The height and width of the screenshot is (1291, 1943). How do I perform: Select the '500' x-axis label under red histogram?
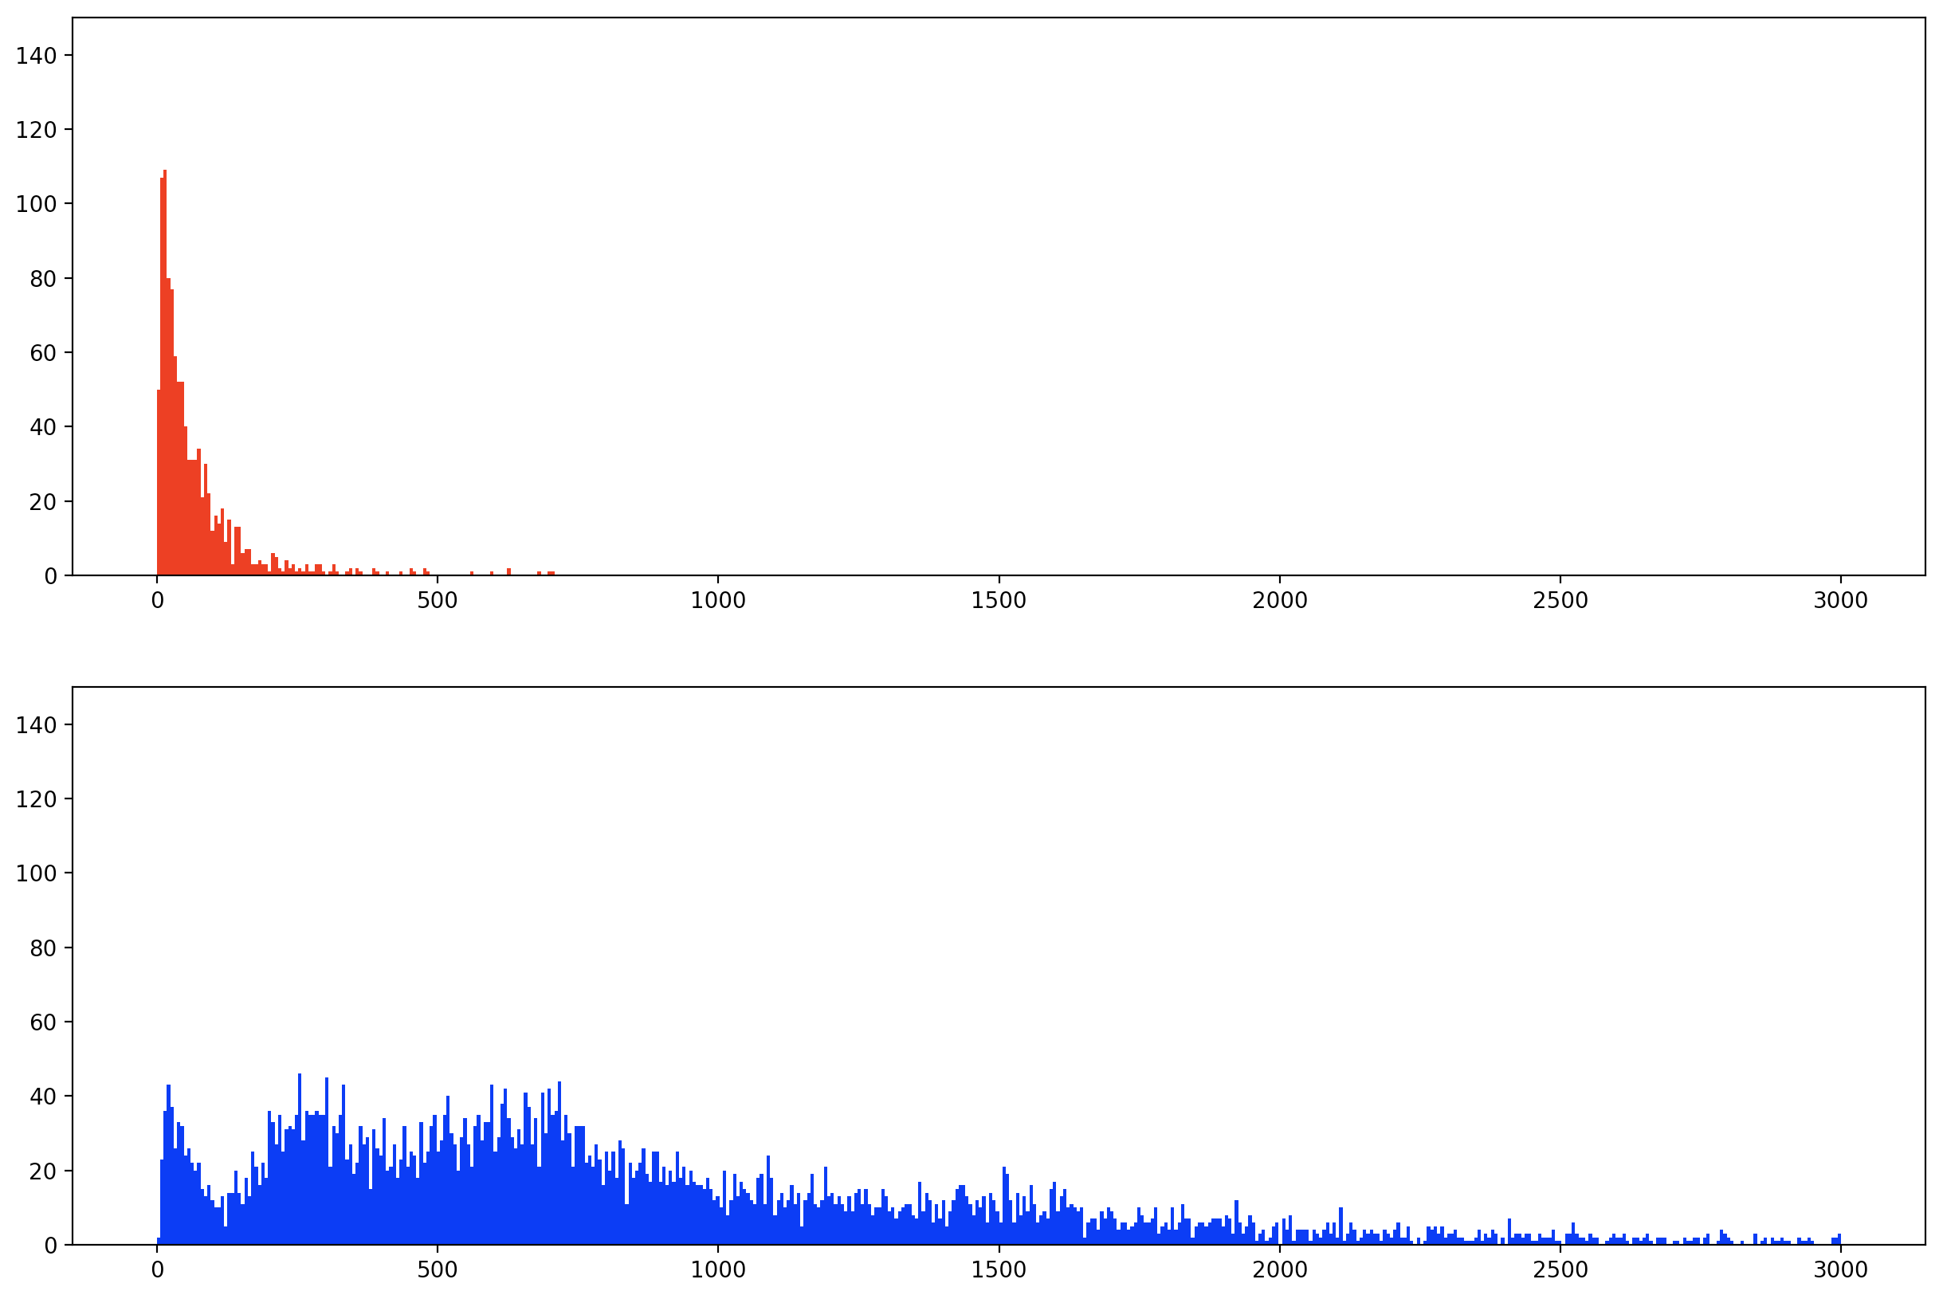click(438, 601)
